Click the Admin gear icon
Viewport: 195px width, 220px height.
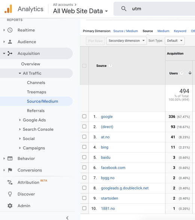click(10, 206)
